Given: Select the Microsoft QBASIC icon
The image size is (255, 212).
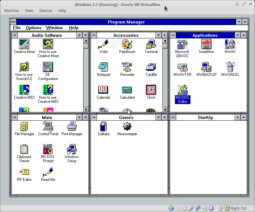Looking at the screenshot, I should click(182, 44).
